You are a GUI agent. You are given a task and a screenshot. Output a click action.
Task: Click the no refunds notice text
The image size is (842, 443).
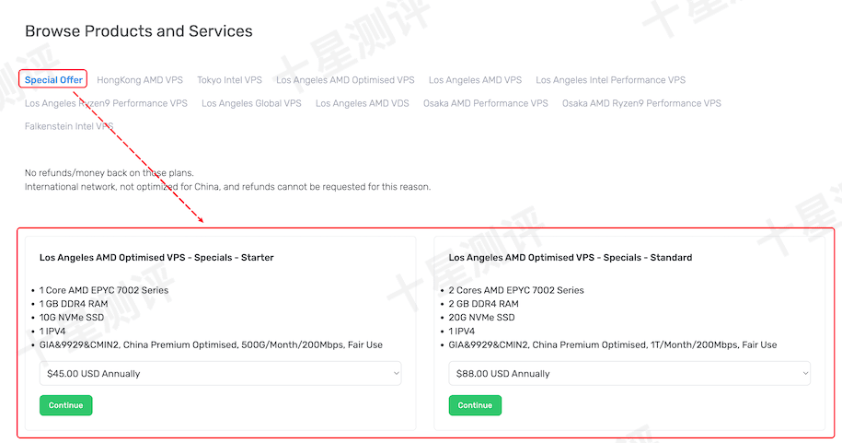pos(110,173)
